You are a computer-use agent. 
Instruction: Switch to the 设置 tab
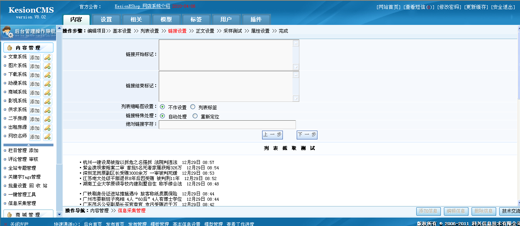106,20
